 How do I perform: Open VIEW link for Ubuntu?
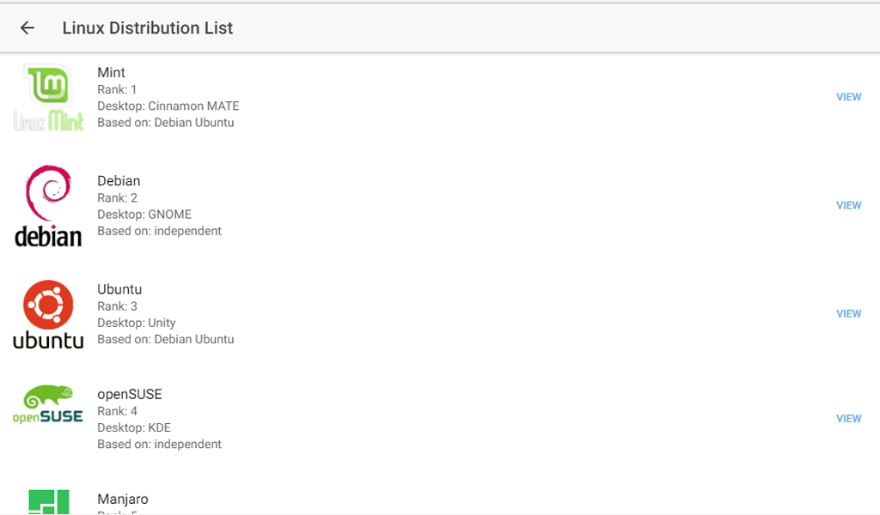point(848,314)
